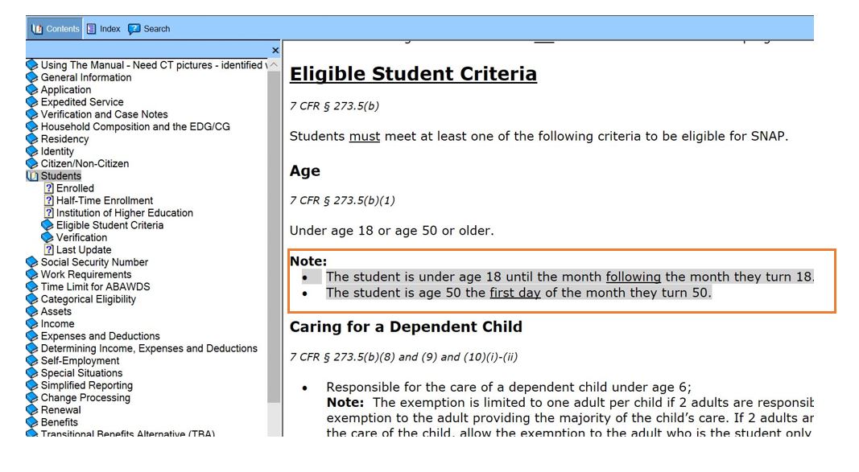The width and height of the screenshot is (859, 472).
Task: Click the page icon beside Last Update
Action: point(49,250)
